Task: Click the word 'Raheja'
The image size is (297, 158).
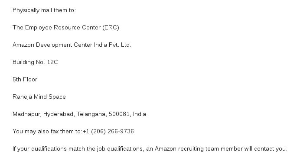Action: [x=23, y=97]
